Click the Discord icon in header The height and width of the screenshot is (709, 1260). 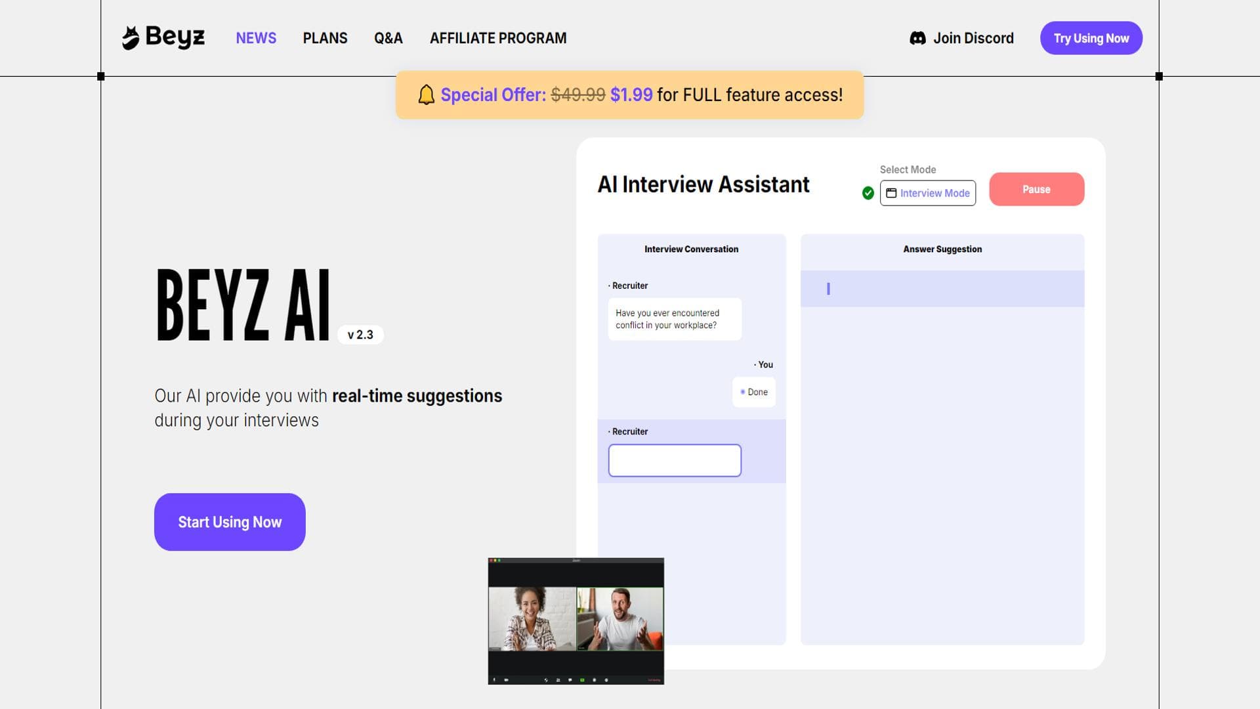click(x=917, y=38)
